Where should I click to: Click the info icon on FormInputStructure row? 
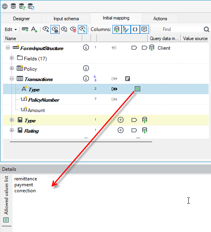pyautogui.click(x=86, y=48)
